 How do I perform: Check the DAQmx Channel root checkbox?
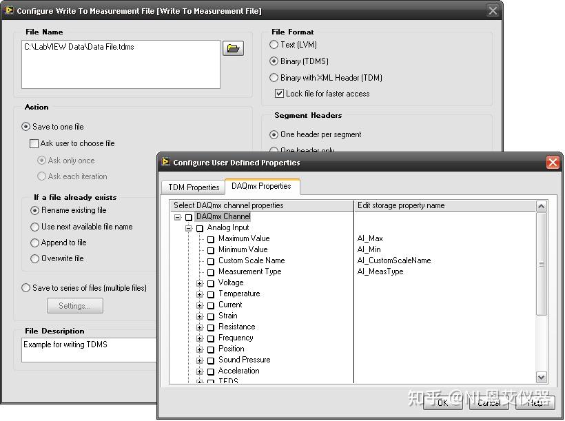click(x=189, y=217)
